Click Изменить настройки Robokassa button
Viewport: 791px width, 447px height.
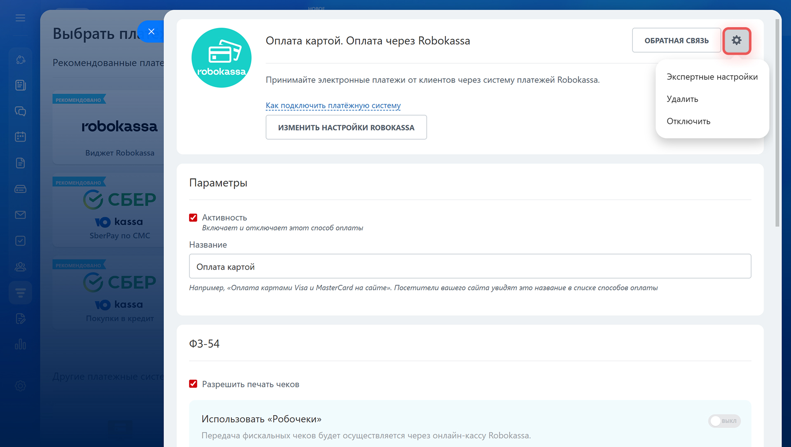346,128
